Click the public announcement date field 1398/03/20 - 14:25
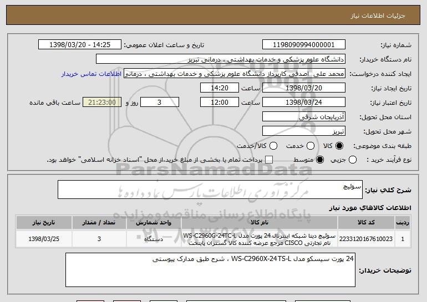Image resolution: width=427 pixels, height=302 pixels. 80,45
